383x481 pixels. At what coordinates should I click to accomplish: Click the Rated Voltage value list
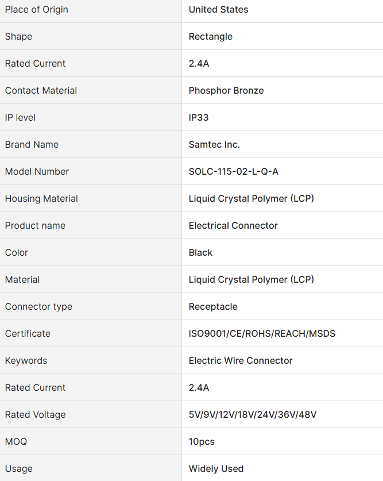point(253,414)
